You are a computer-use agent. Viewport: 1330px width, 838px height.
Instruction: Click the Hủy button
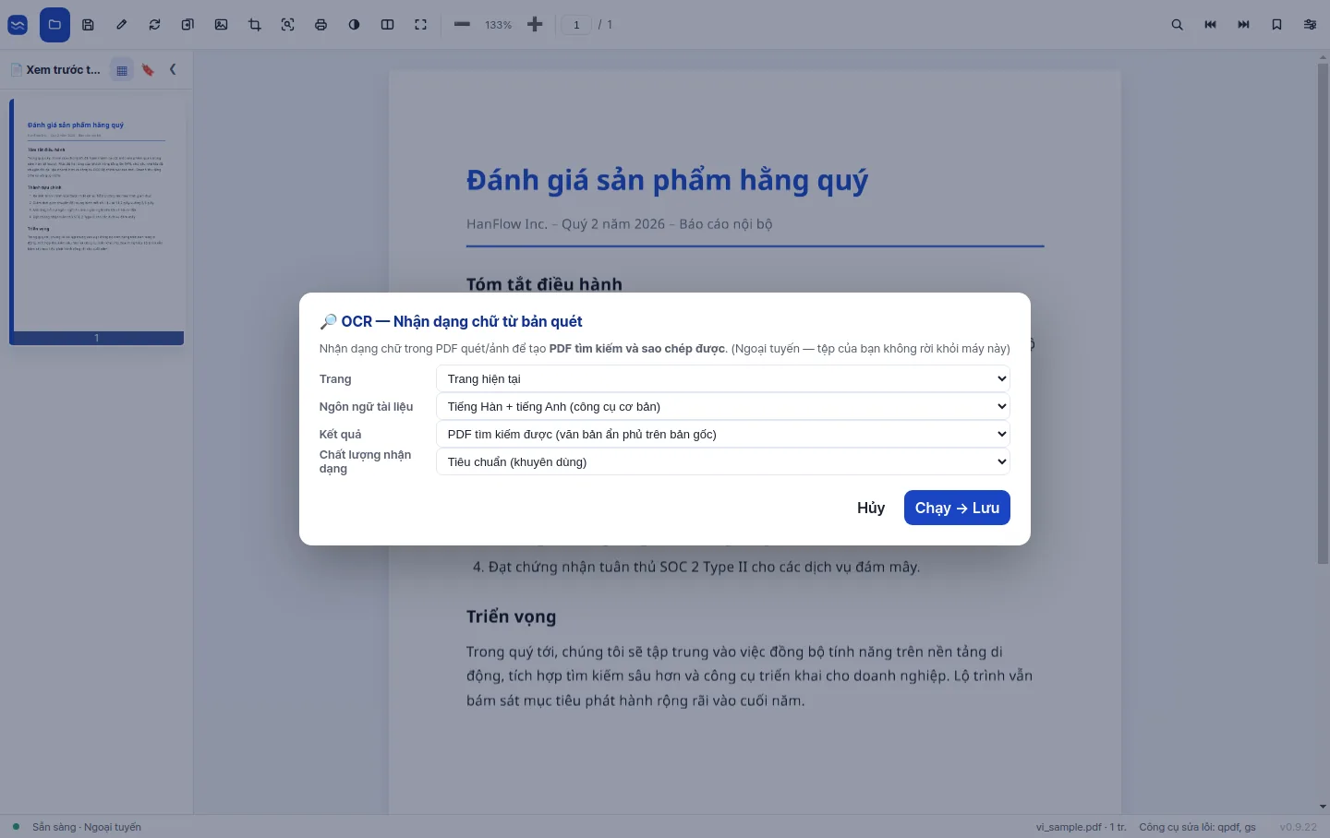pyautogui.click(x=871, y=508)
